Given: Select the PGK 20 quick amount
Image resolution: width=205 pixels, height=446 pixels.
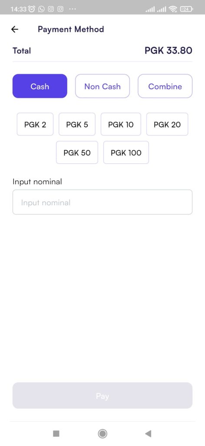Looking at the screenshot, I should pyautogui.click(x=167, y=124).
